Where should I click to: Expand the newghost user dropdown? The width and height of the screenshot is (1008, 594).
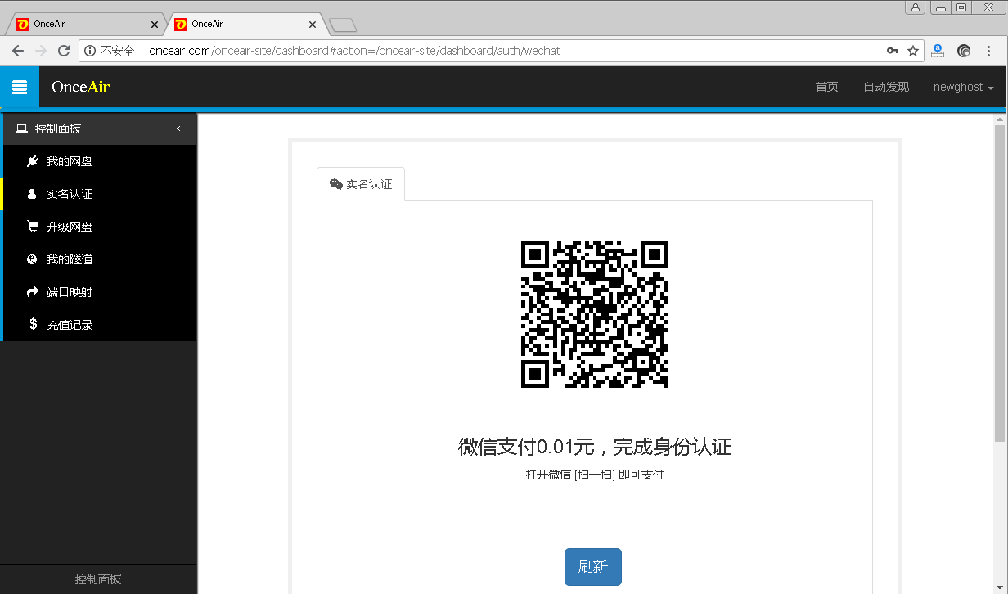pos(964,87)
